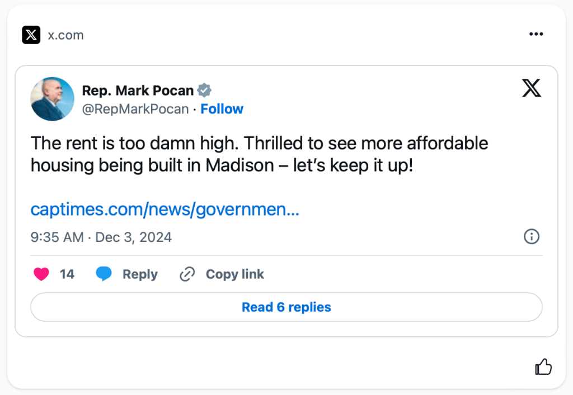Image resolution: width=573 pixels, height=395 pixels.
Task: Like the tweet with the heart icon
Action: tap(41, 274)
